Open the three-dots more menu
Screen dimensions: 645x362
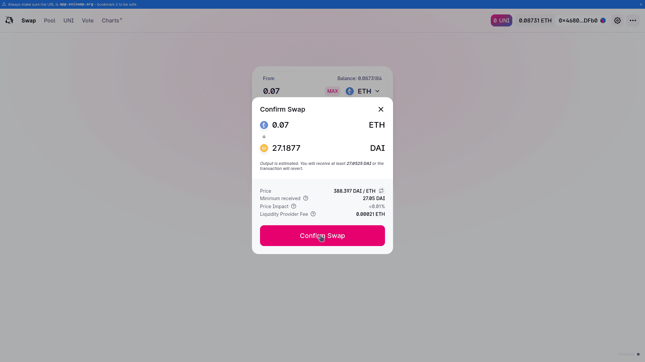tap(633, 20)
